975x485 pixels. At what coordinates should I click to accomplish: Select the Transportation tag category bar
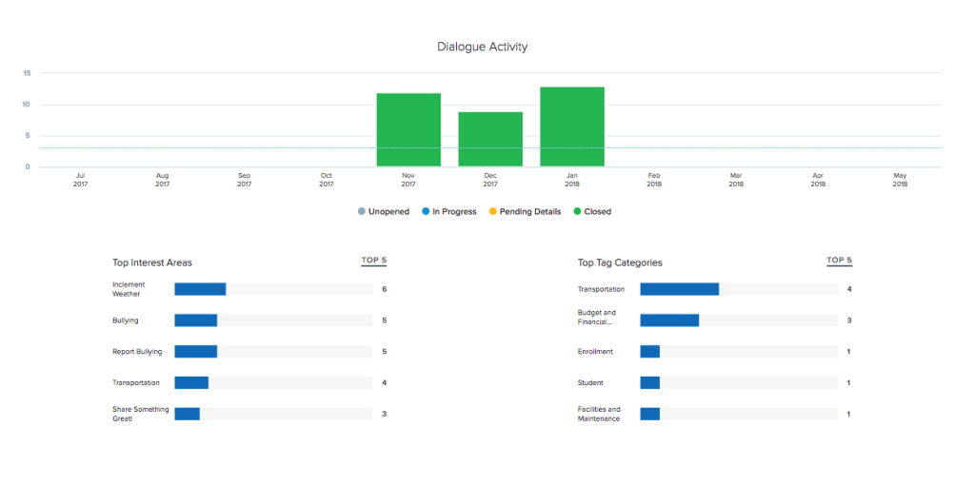coord(679,289)
